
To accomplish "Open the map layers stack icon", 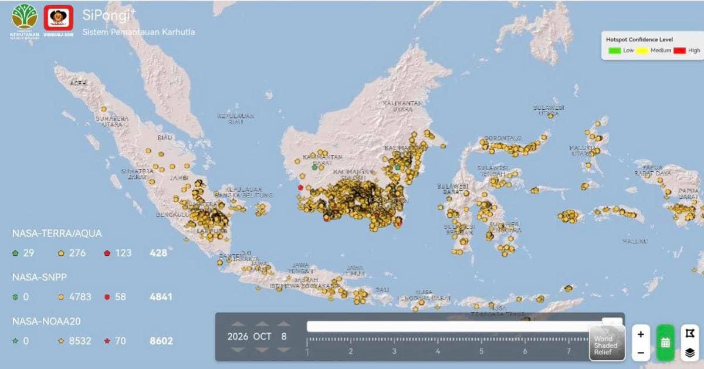I will tap(690, 353).
